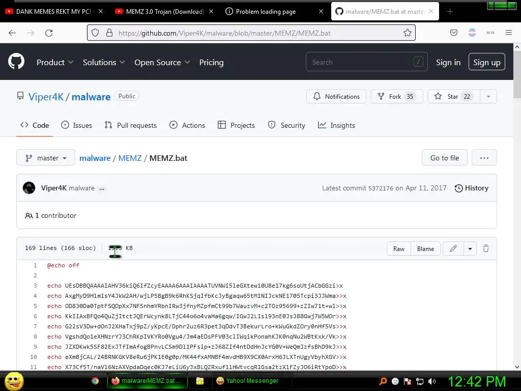The image size is (521, 391).
Task: Click Viper4K's avatar image
Action: [x=29, y=188]
